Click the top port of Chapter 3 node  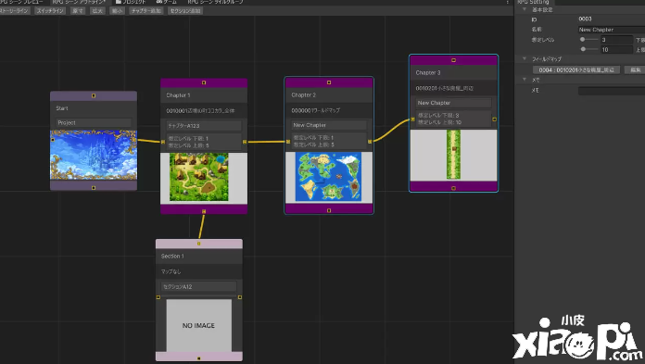click(x=453, y=60)
